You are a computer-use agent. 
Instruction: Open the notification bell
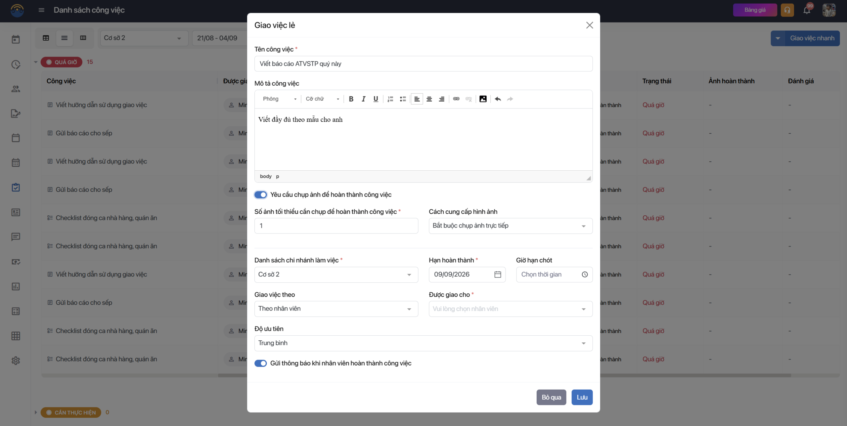pyautogui.click(x=807, y=10)
